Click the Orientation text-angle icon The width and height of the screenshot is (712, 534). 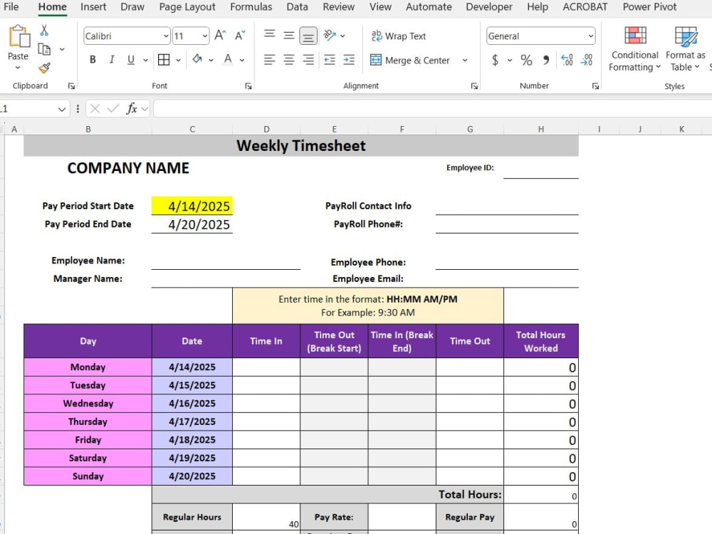point(330,35)
